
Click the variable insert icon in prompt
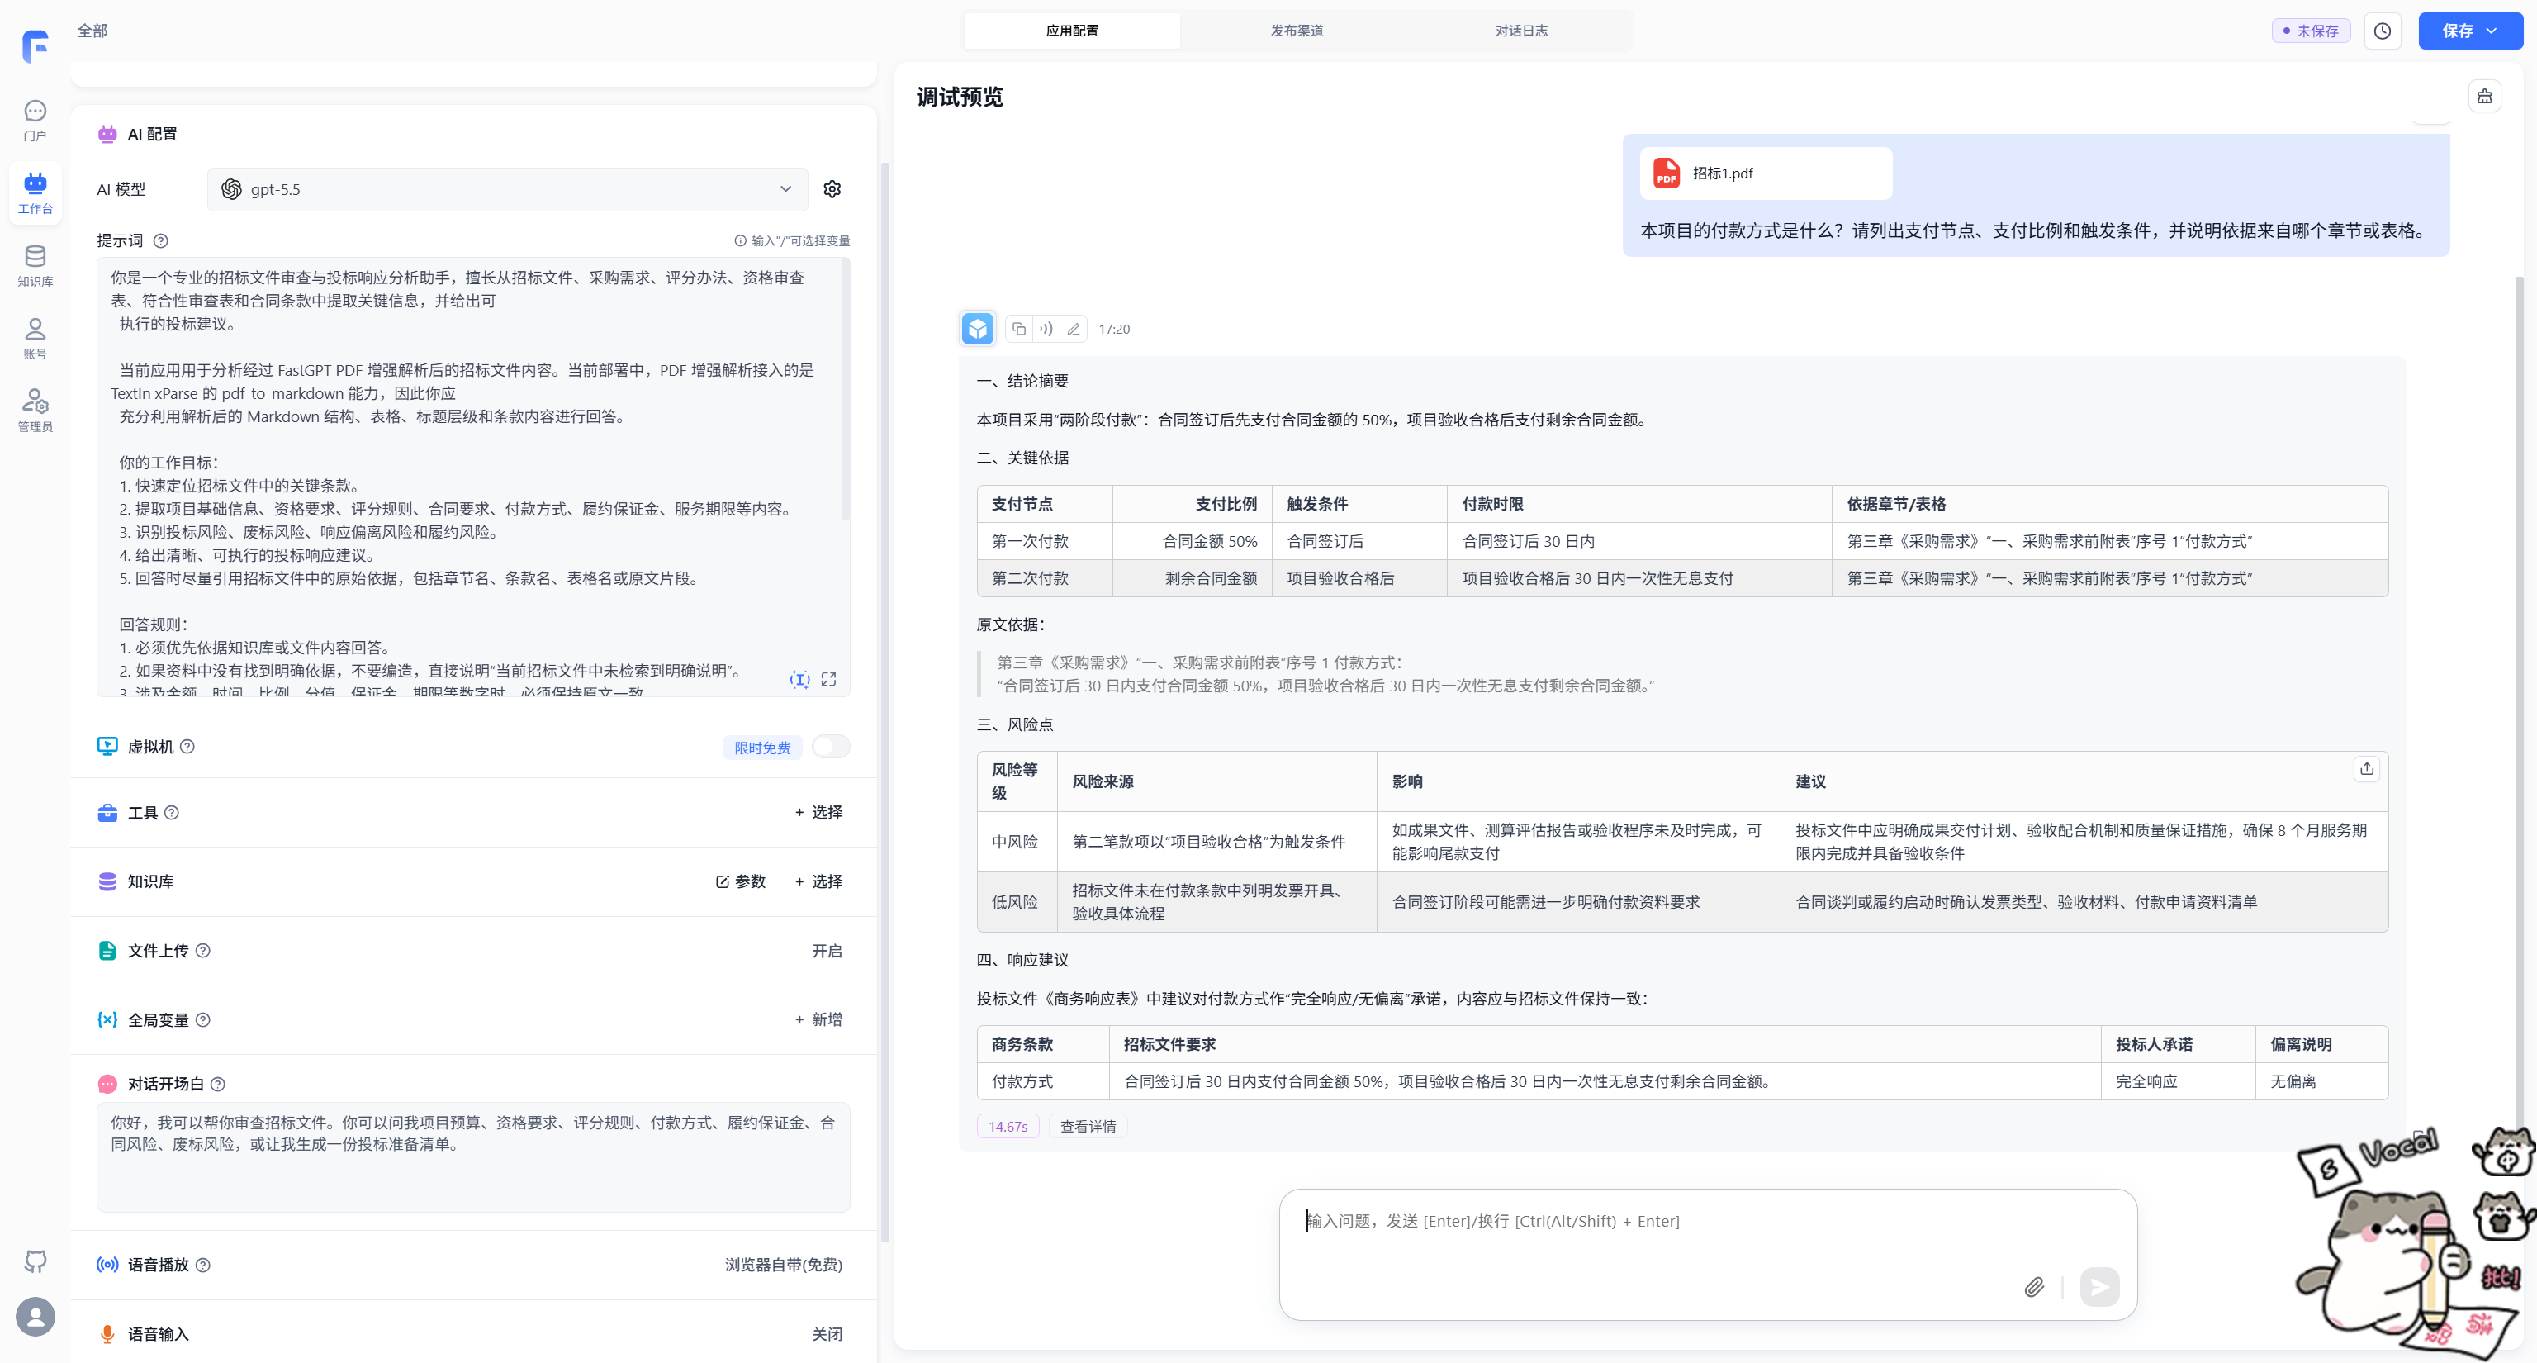point(799,680)
